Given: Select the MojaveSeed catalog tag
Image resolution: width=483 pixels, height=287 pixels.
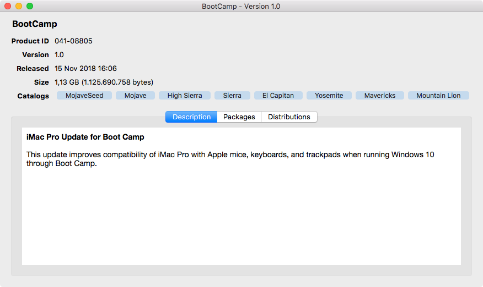Looking at the screenshot, I should tap(84, 96).
